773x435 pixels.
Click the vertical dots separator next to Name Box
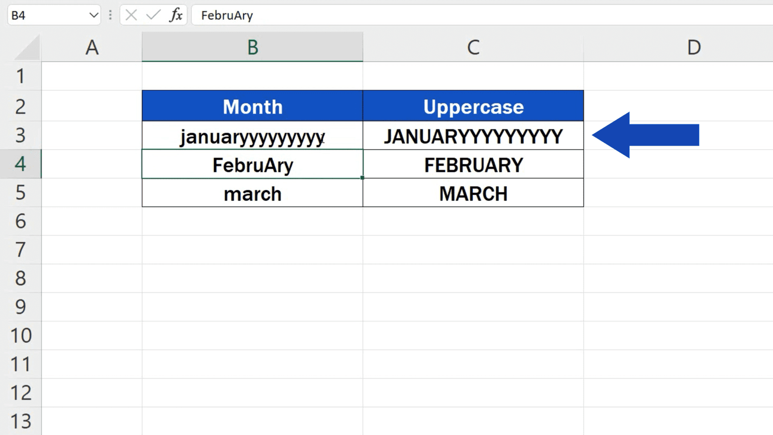(x=110, y=15)
